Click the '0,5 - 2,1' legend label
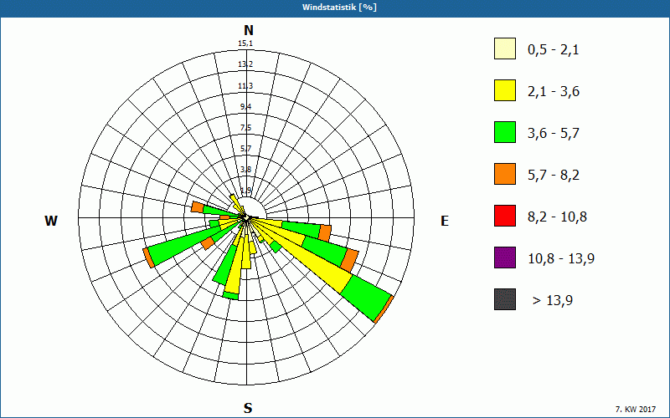The height and width of the screenshot is (418, 670). (x=554, y=50)
